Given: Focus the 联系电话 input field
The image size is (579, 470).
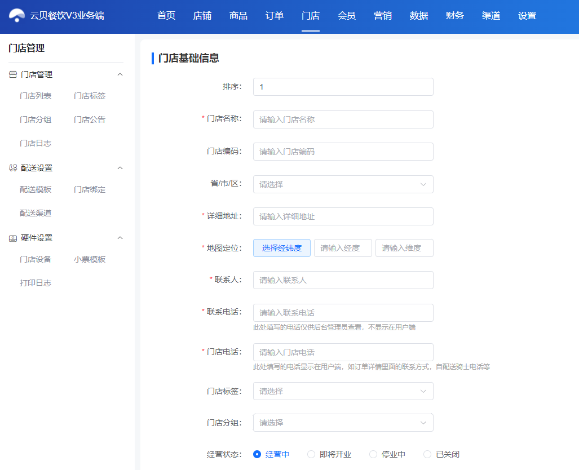Looking at the screenshot, I should click(343, 313).
